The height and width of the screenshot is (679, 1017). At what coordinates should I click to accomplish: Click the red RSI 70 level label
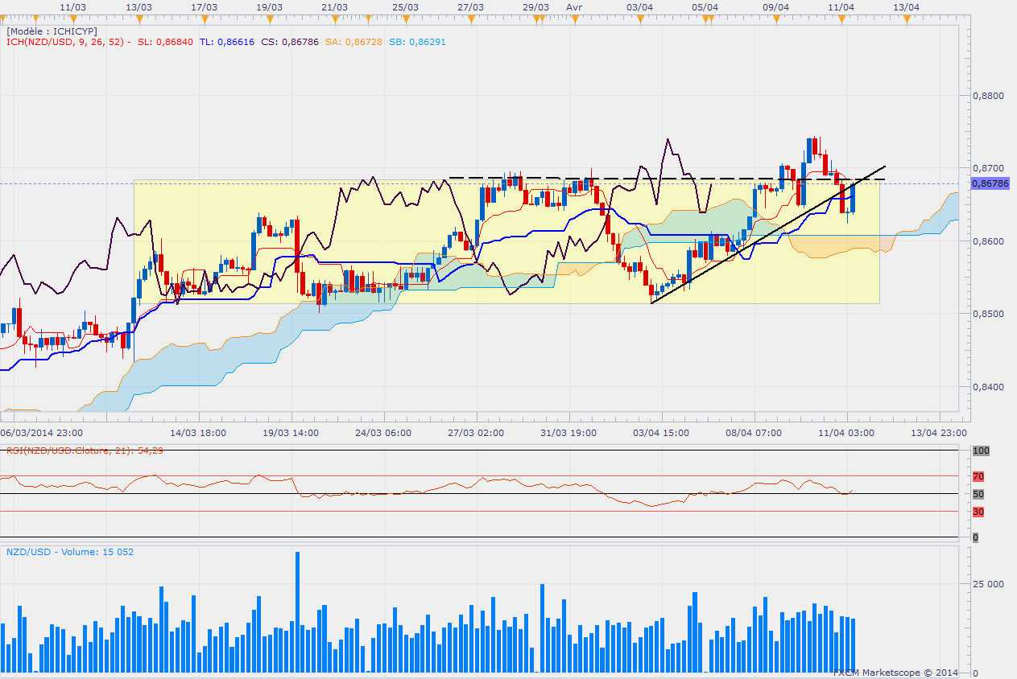pos(977,477)
